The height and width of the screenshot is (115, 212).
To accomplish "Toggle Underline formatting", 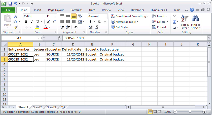I will pos(38,22).
